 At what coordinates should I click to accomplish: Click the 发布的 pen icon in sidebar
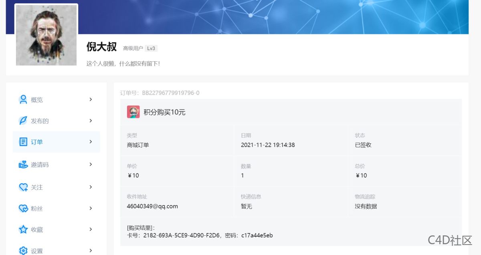coord(23,120)
